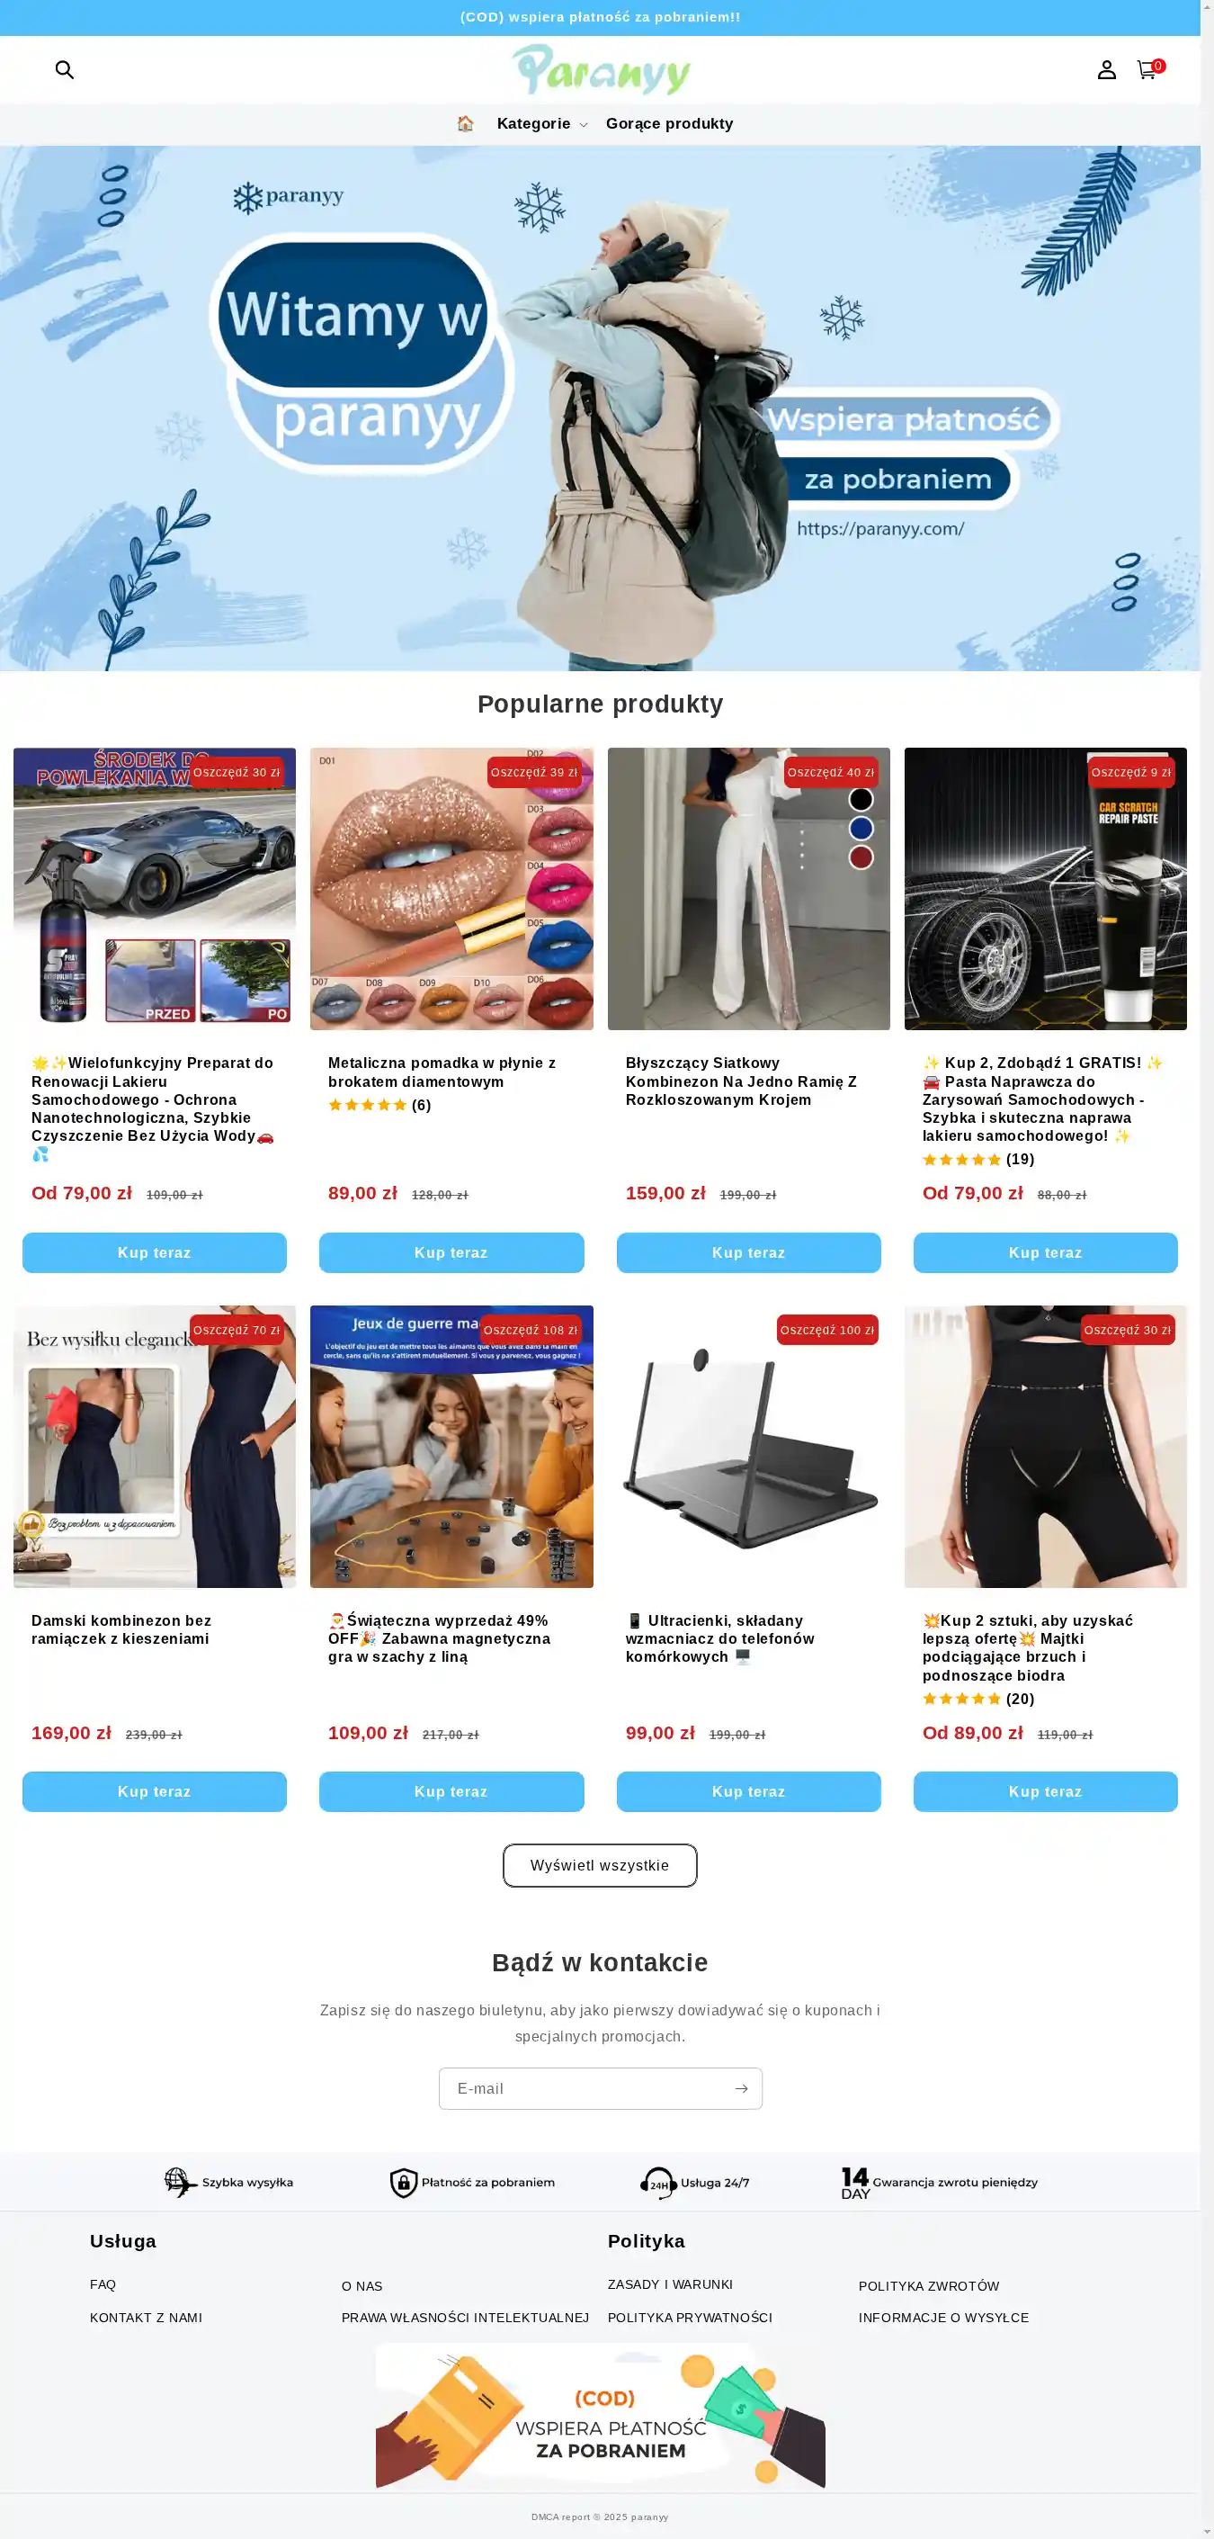Choose the blue color swatch on jumpsuit
Image resolution: width=1214 pixels, height=2539 pixels.
click(x=861, y=828)
